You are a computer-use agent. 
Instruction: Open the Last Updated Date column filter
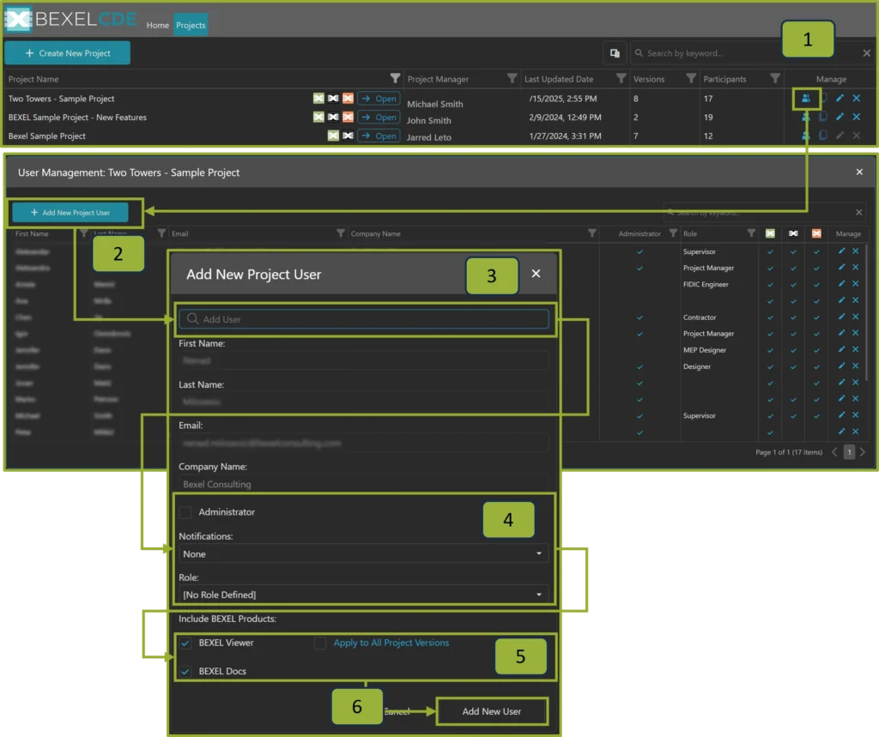click(x=621, y=78)
